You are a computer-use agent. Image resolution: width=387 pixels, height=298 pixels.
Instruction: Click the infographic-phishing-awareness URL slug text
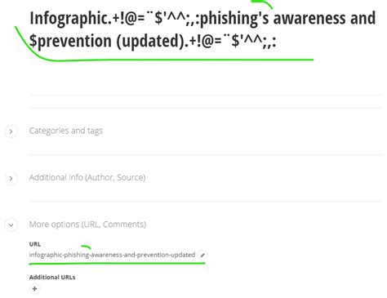tap(112, 255)
